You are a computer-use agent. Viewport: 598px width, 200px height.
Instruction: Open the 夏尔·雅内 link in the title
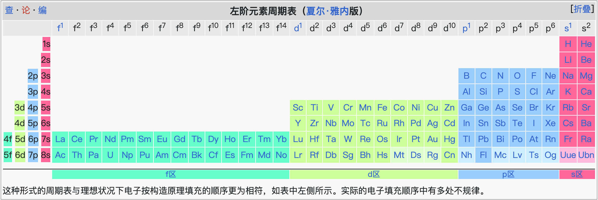point(327,11)
